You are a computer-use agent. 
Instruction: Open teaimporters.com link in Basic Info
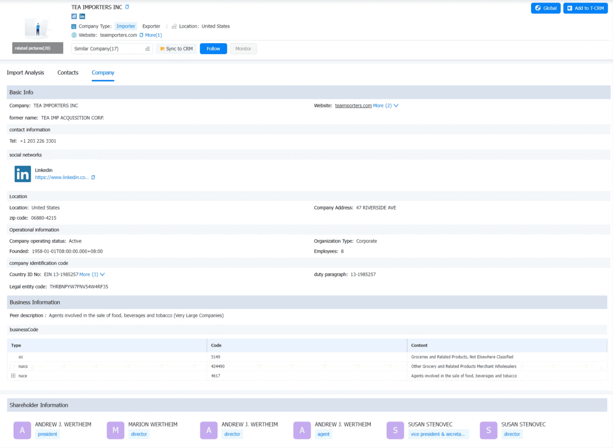point(353,106)
